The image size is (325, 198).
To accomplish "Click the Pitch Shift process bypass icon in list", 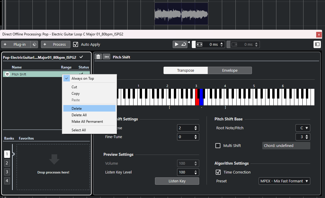I will pyautogui.click(x=7, y=74).
